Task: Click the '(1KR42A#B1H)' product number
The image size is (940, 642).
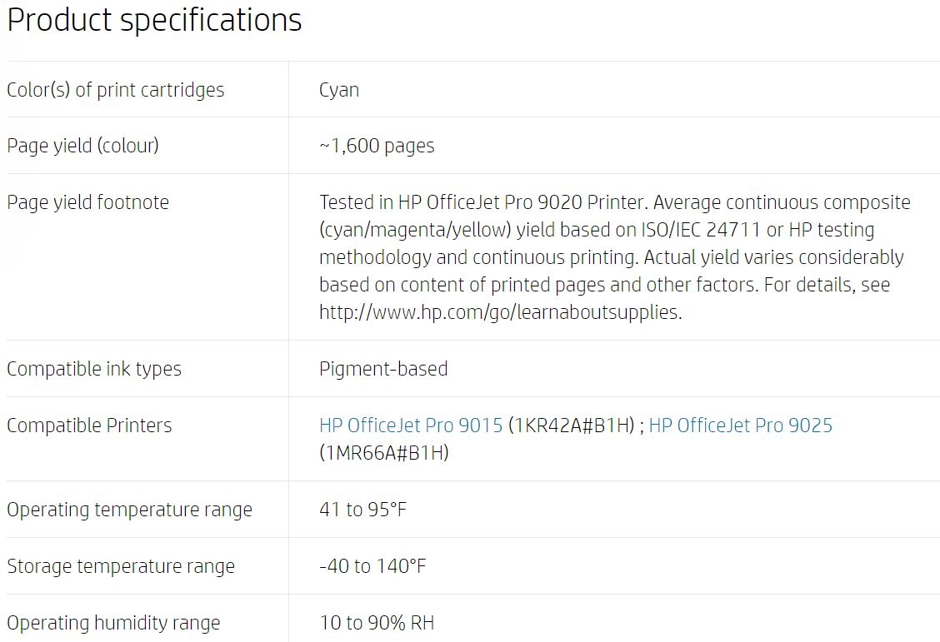Action: click(x=571, y=426)
